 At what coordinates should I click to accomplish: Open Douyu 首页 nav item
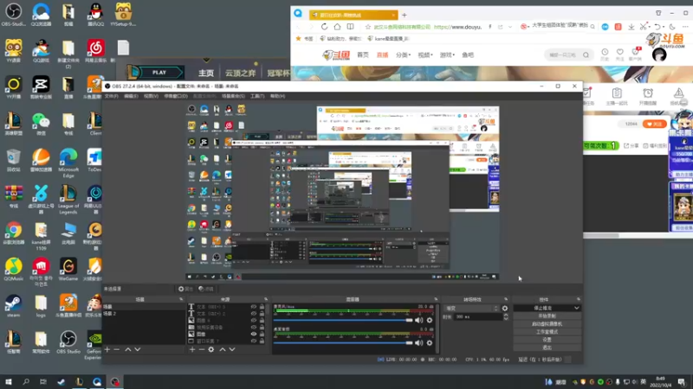click(x=363, y=55)
